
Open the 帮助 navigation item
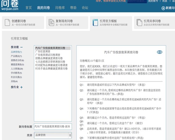[73, 8]
